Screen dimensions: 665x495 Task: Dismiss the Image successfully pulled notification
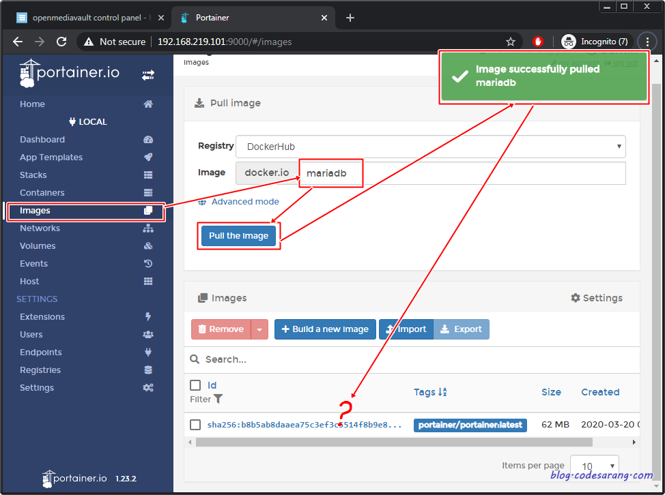click(x=543, y=76)
